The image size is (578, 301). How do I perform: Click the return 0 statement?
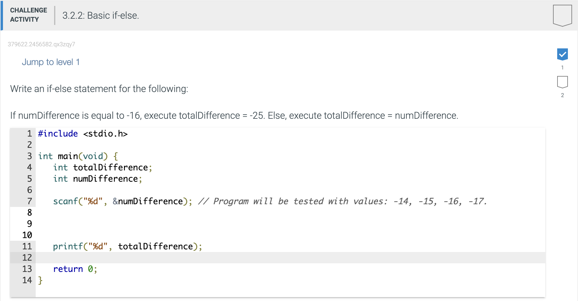click(75, 269)
